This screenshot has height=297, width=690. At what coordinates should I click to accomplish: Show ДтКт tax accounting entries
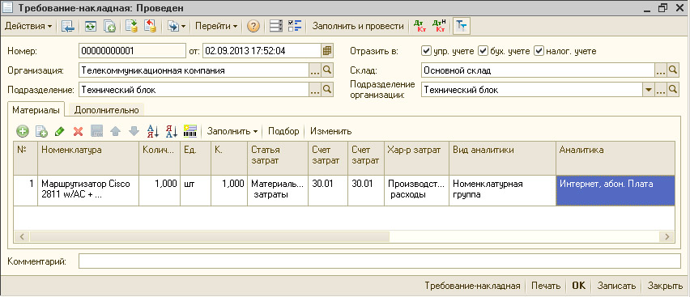tap(439, 27)
